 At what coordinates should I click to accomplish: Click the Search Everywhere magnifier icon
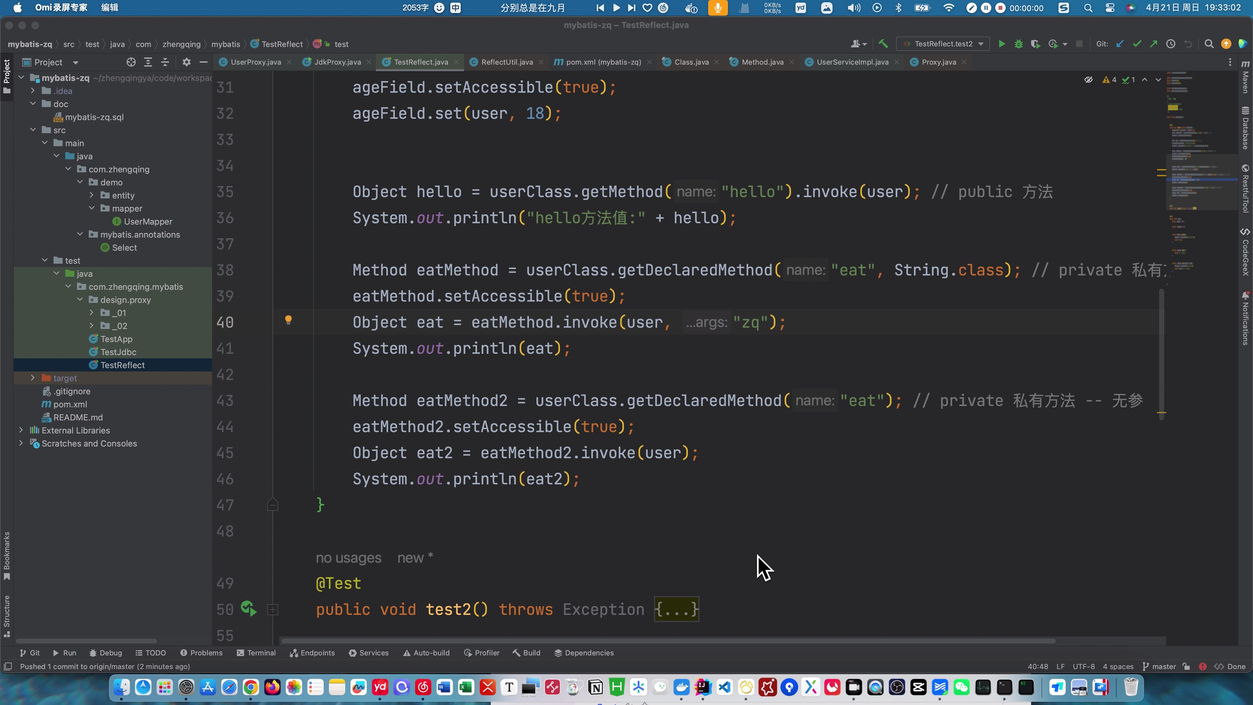pyautogui.click(x=1209, y=44)
